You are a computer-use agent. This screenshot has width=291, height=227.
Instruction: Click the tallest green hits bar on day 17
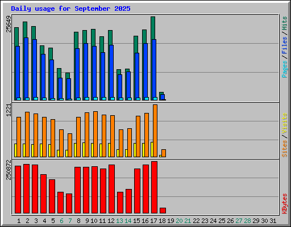tap(153, 28)
